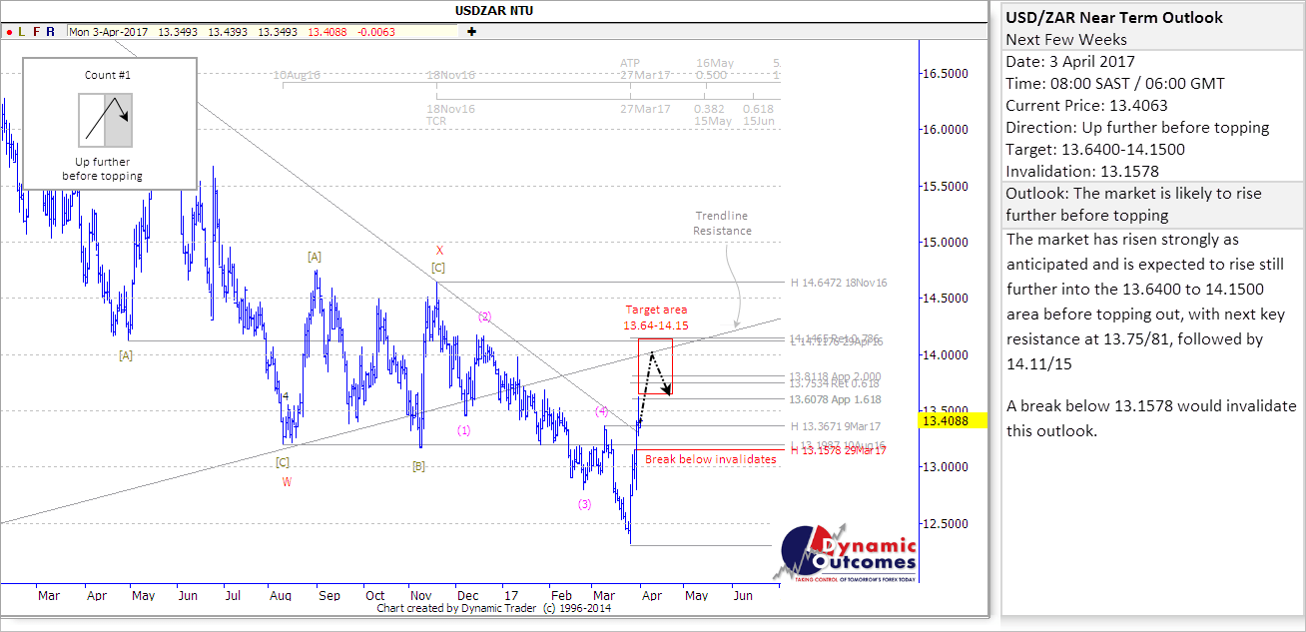Click the 10Aug16 time marker
Viewport: 1306px width, 632px height.
296,75
